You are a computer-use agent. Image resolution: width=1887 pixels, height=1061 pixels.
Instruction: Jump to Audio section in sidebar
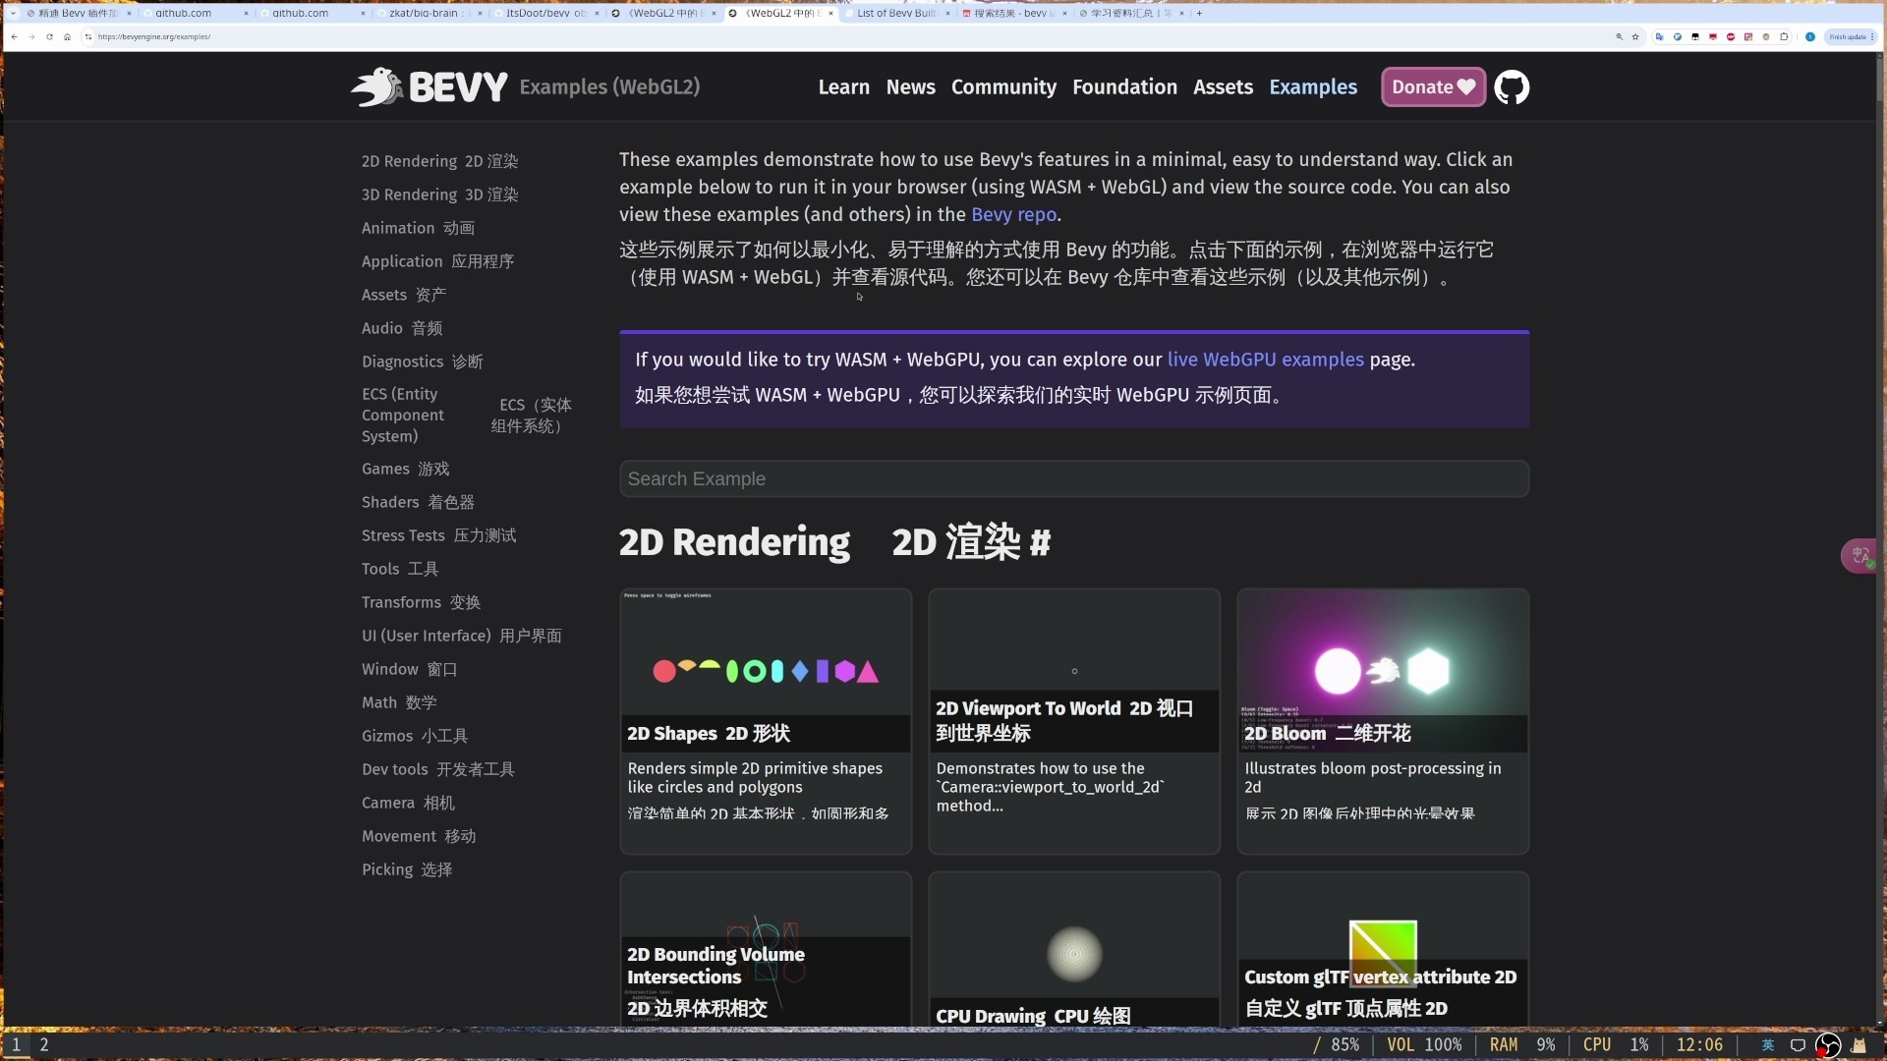coord(401,328)
